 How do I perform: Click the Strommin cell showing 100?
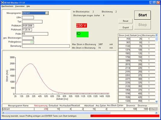click(x=131, y=109)
